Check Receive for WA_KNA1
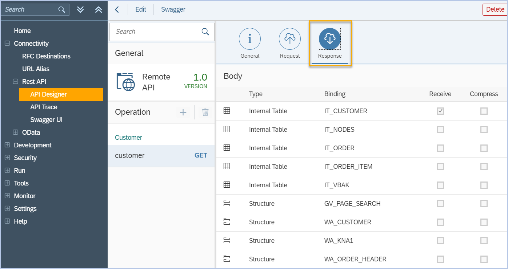Image resolution: width=508 pixels, height=269 pixels. coord(440,241)
